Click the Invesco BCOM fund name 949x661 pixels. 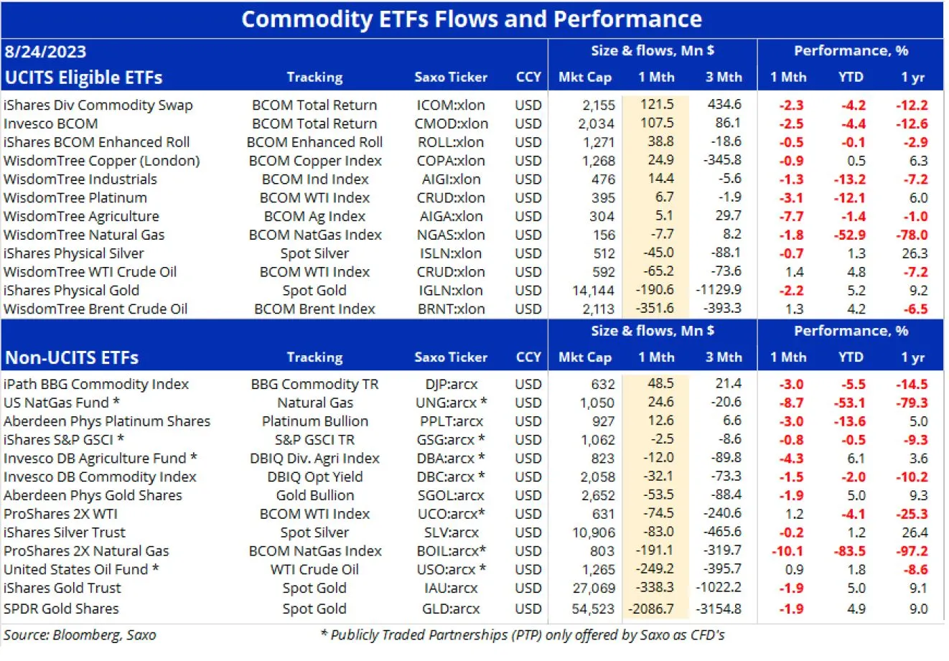tap(51, 123)
